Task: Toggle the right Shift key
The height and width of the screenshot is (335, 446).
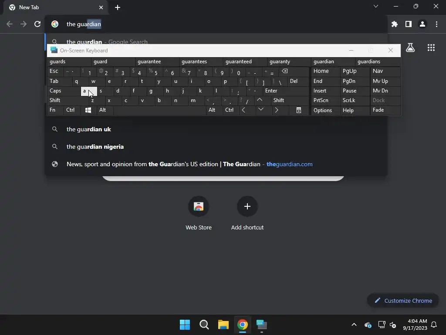Action: (x=290, y=100)
